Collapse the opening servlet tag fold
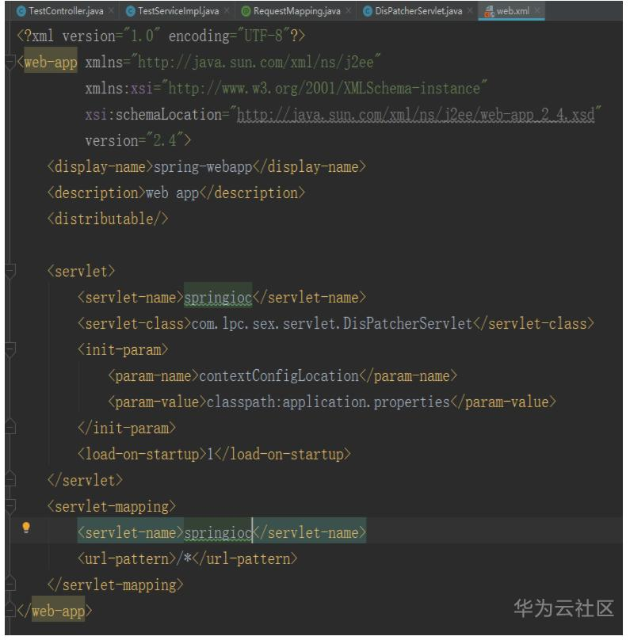 point(10,272)
